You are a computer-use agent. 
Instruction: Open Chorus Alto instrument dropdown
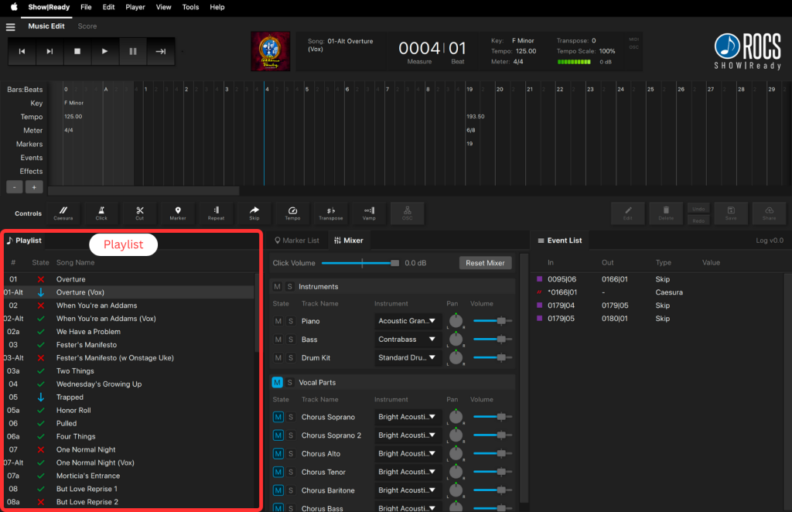tap(408, 454)
